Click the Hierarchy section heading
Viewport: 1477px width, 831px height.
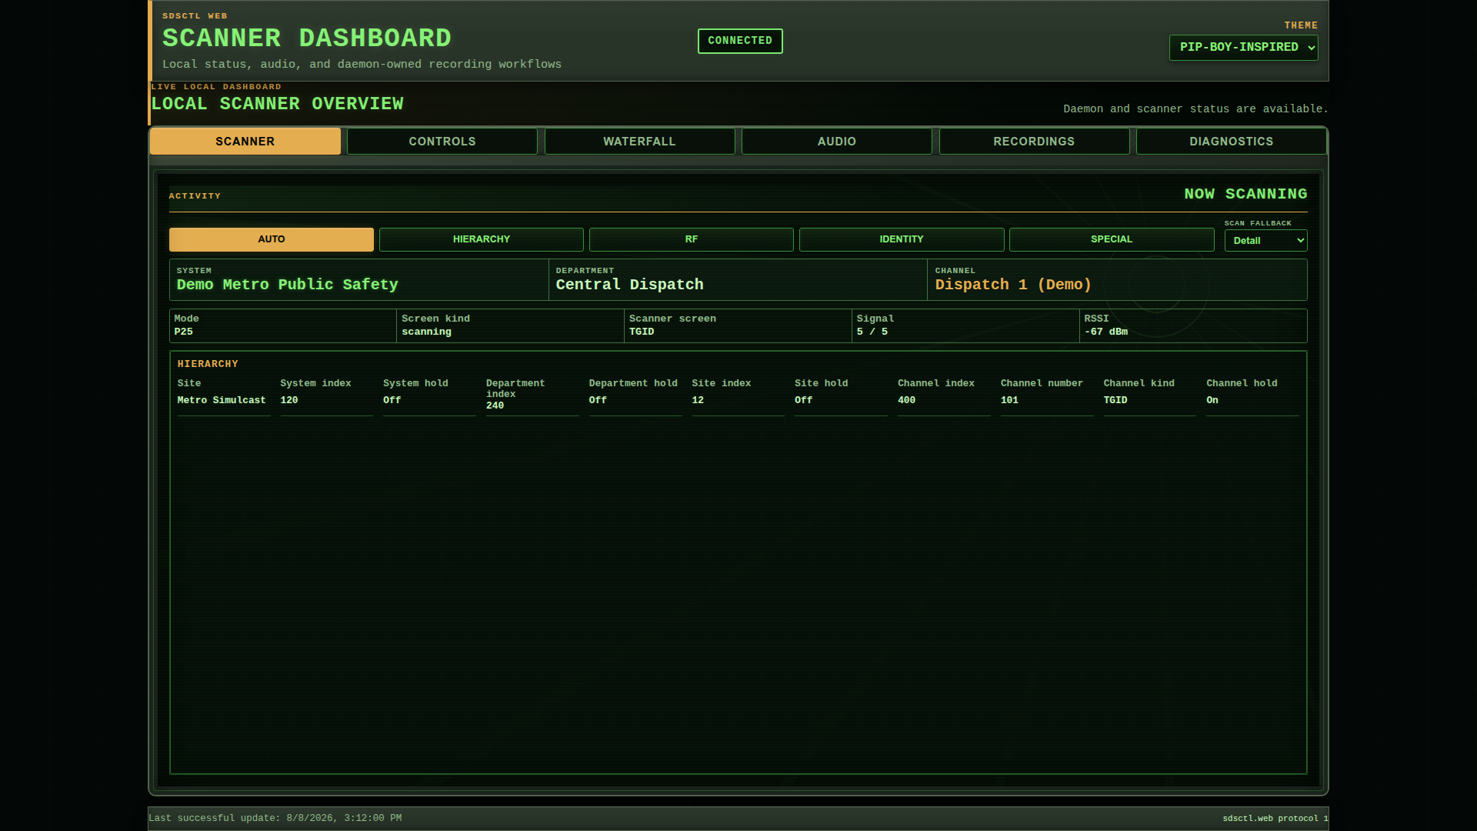tap(208, 364)
